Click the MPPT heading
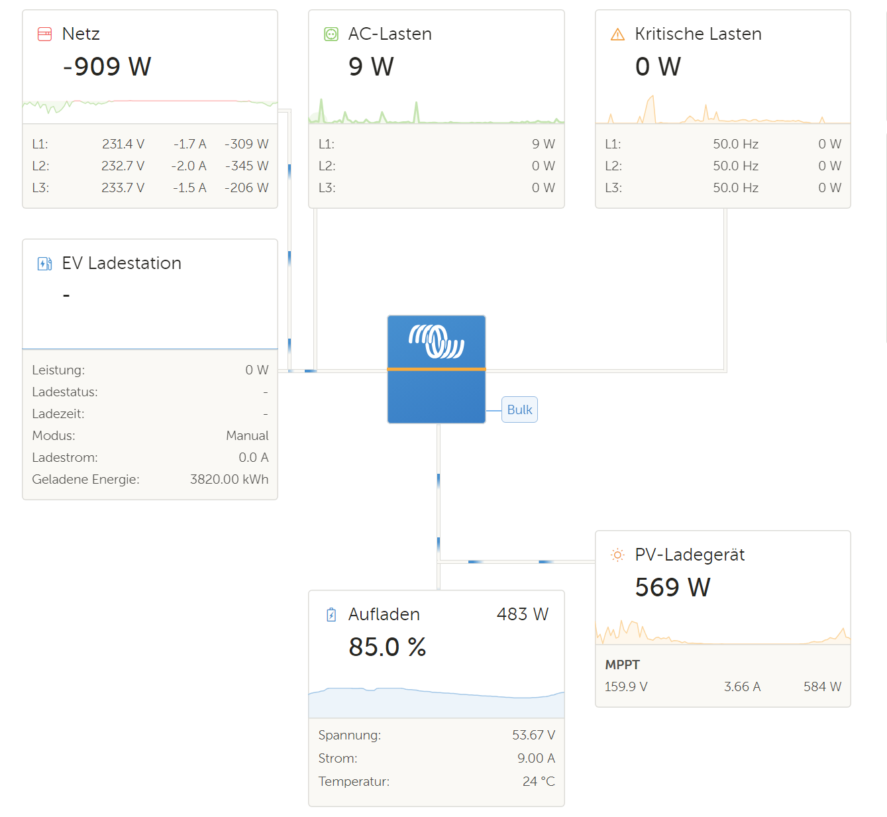This screenshot has width=887, height=817. coord(623,665)
